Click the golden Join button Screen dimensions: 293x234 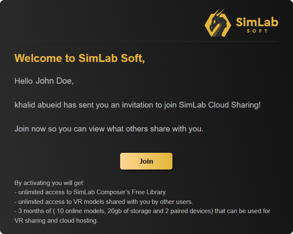146,161
